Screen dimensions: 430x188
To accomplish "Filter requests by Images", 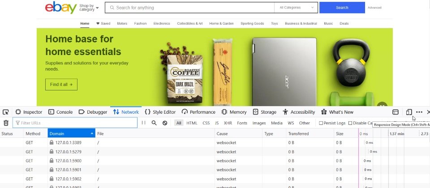I will click(x=259, y=123).
